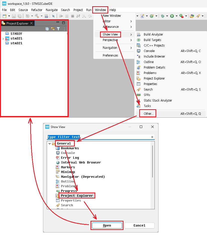Select Minimap in Show View list
Screen dimensions: 207x235
[x=68, y=172]
